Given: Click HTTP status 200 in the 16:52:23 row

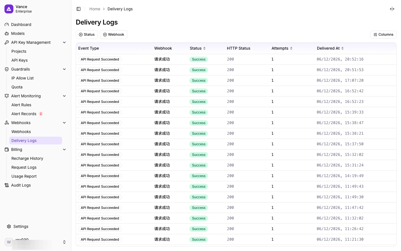Looking at the screenshot, I should 231,102.
